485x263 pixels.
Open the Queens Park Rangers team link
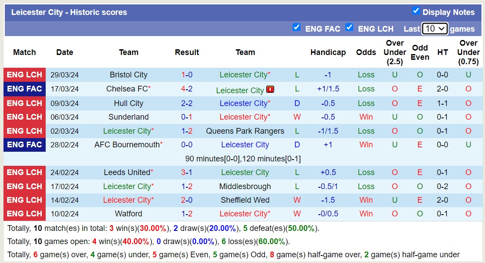click(x=245, y=131)
